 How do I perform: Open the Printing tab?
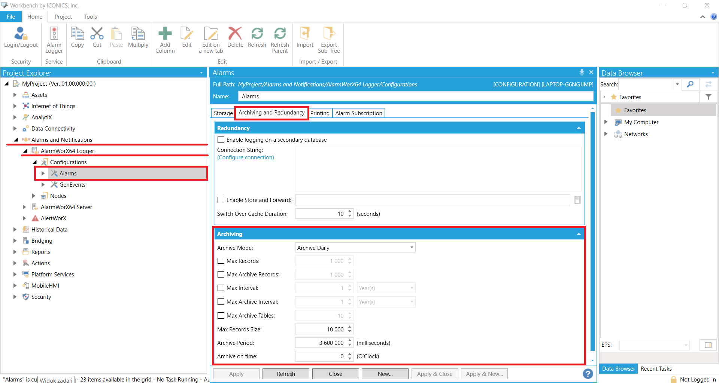320,113
